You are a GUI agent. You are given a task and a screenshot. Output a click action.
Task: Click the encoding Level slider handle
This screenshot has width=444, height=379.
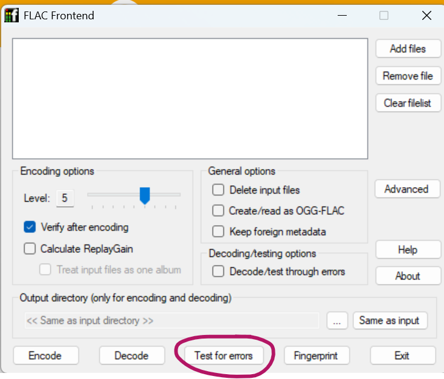(144, 196)
